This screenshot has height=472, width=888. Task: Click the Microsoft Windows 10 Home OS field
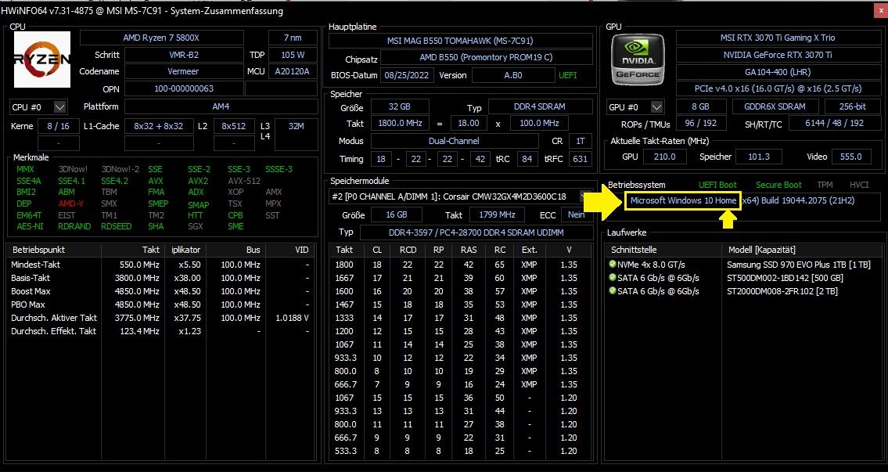click(683, 200)
